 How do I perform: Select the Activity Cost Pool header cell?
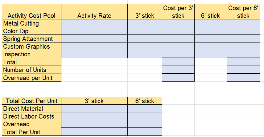[31, 12]
